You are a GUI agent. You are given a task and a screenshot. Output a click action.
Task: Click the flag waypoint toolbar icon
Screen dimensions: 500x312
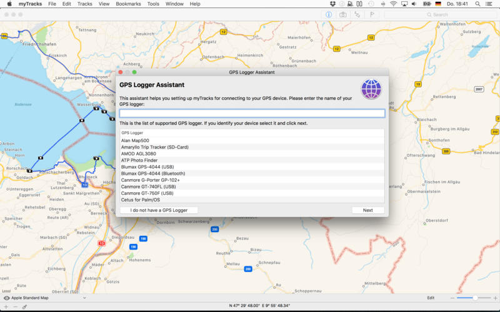(372, 14)
